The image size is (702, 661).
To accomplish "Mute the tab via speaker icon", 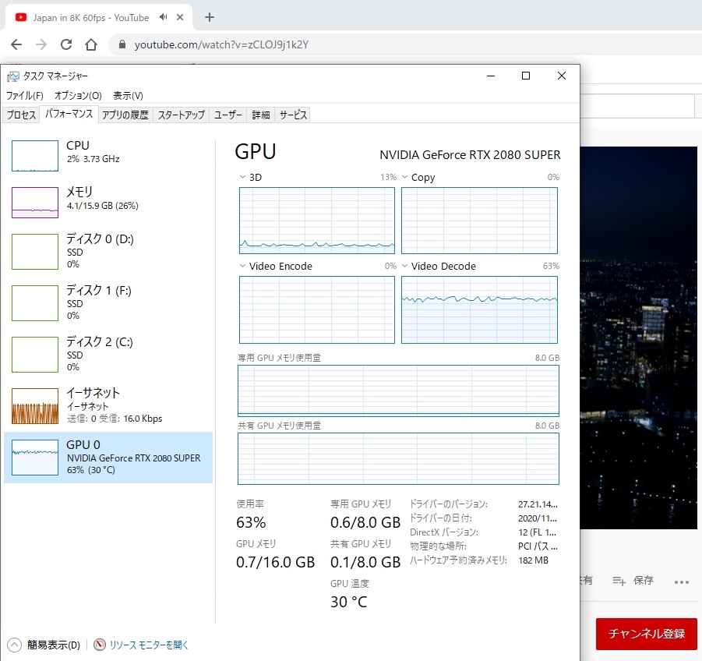I will (164, 17).
